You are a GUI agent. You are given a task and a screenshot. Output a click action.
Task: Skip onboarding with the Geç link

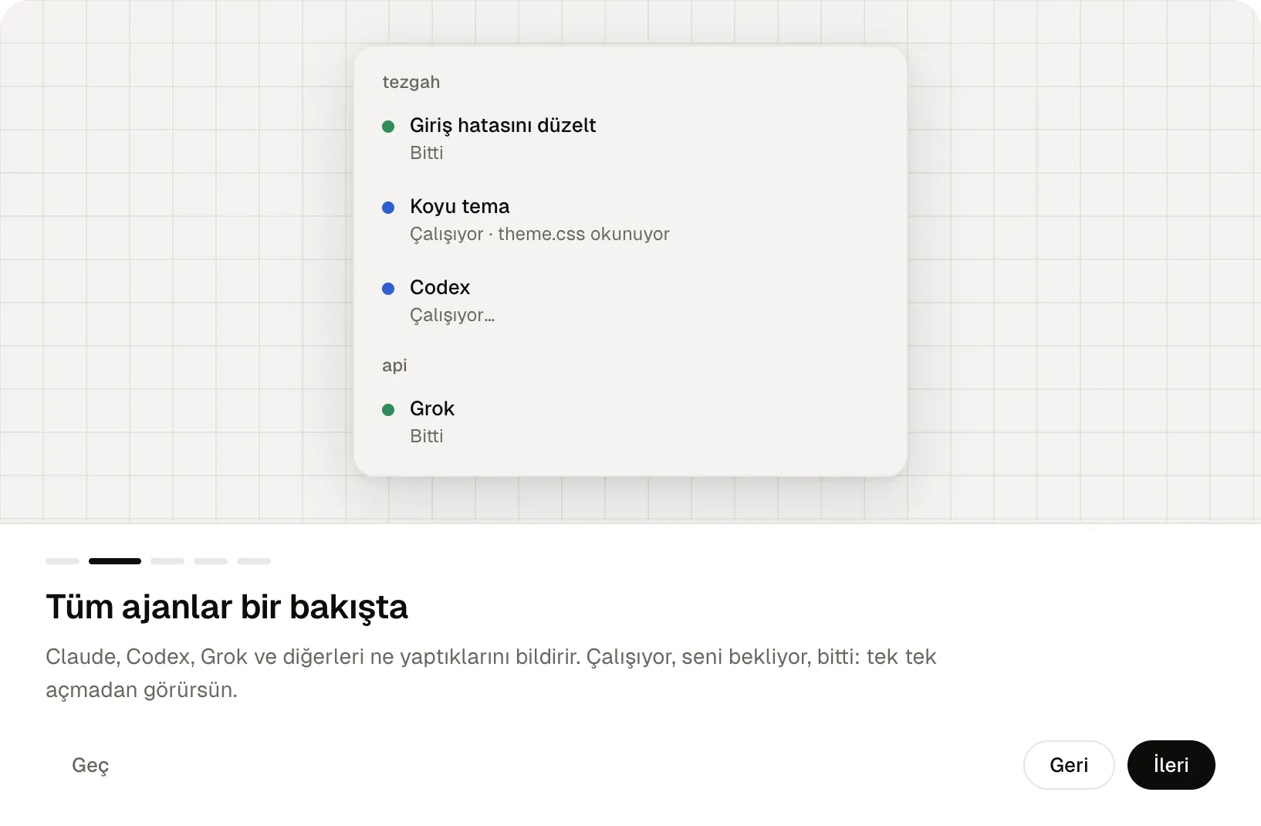90,765
